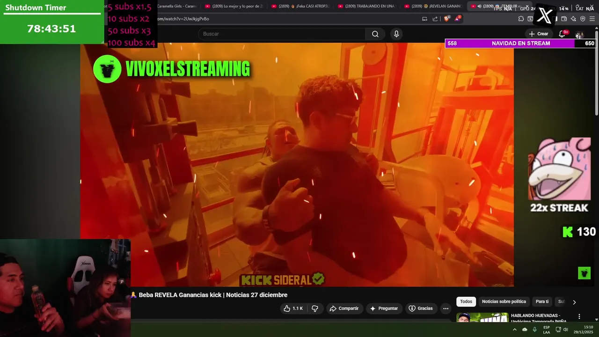Click the VIVOXELSTREAMING logo circle
Viewport: 599px width, 337px height.
(107, 69)
